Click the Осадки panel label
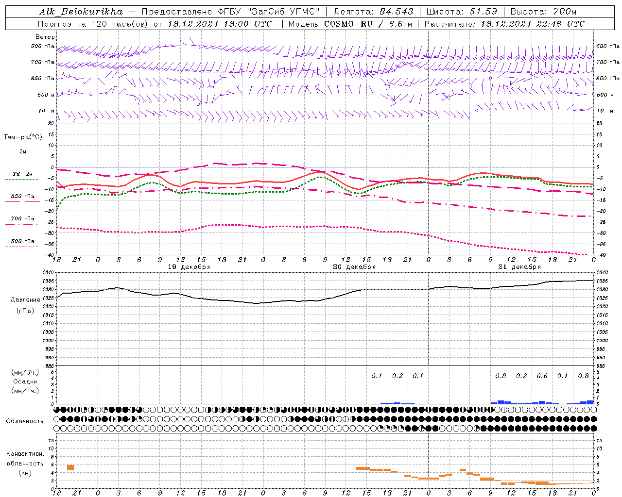Viewport: 622px width, 497px height. 26,381
